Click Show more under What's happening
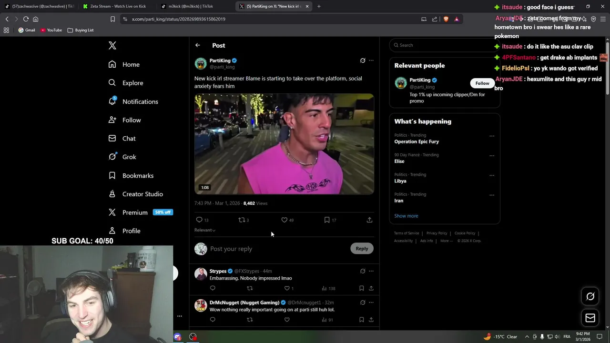Image resolution: width=610 pixels, height=343 pixels. click(x=406, y=216)
